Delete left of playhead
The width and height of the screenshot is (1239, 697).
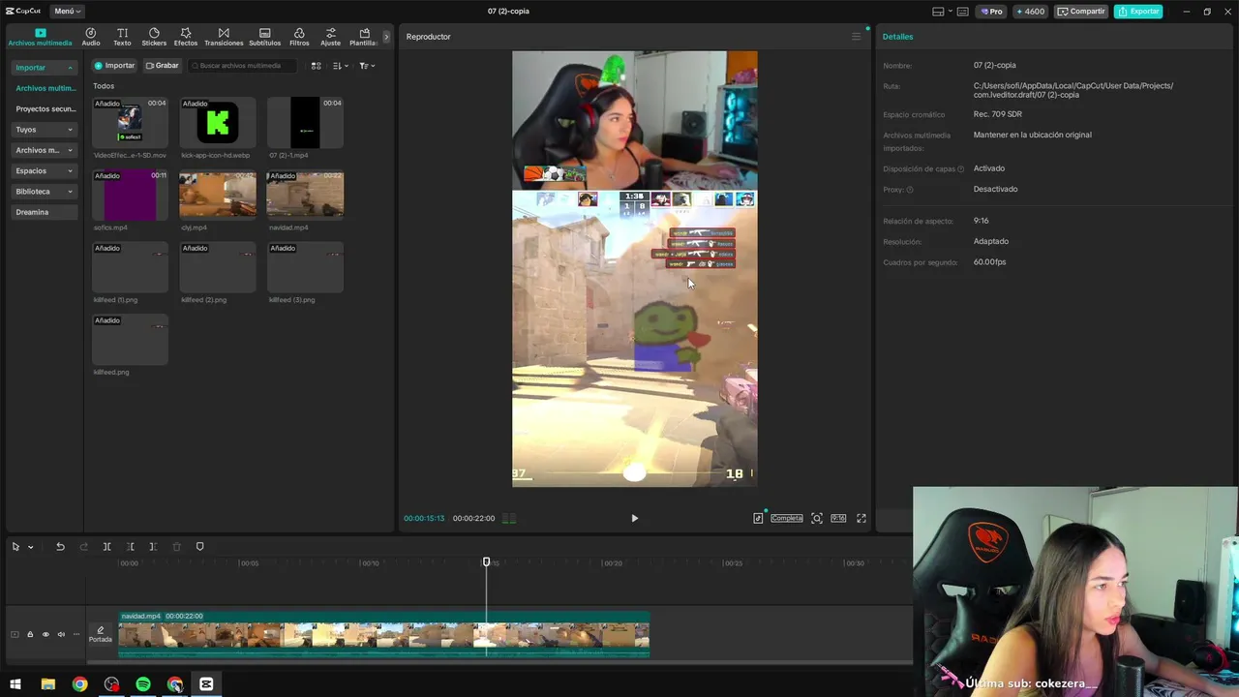130,547
